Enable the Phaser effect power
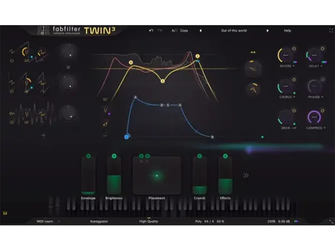This screenshot has height=251, width=335. click(x=323, y=80)
